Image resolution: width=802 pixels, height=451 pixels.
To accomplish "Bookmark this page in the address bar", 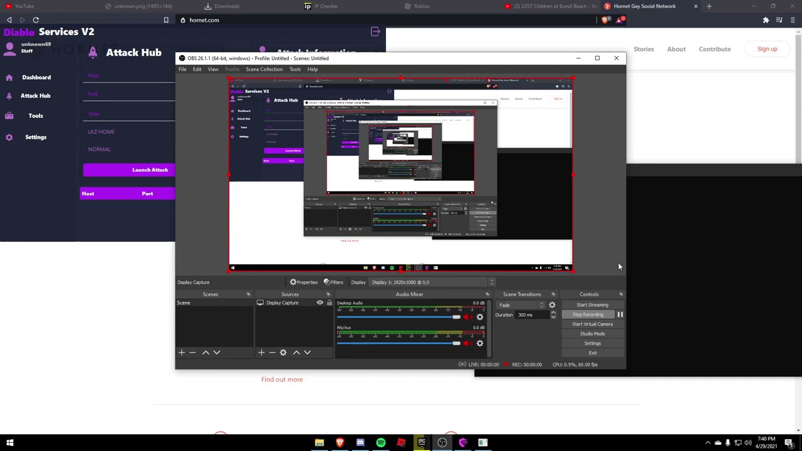I will tap(166, 20).
